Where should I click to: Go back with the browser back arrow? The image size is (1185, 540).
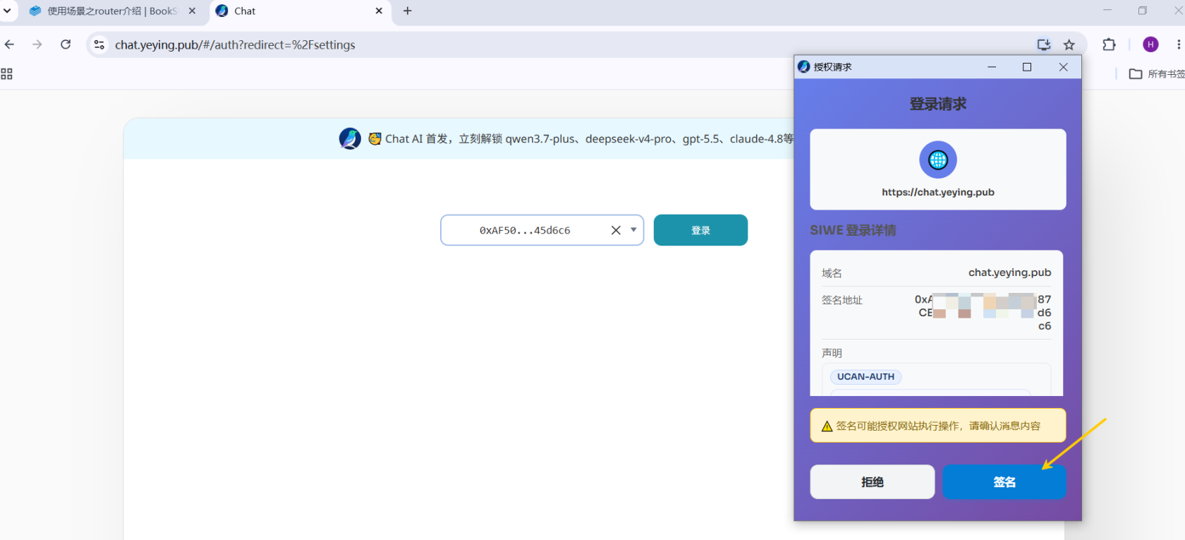(x=9, y=44)
